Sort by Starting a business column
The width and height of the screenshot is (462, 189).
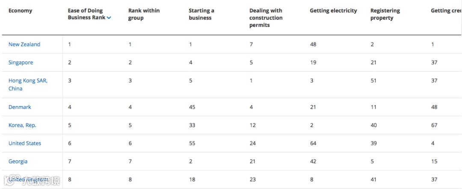tap(201, 14)
